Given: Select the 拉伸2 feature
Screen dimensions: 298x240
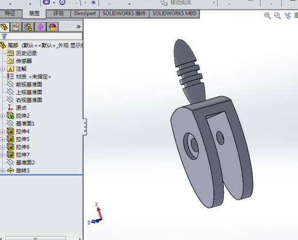Looking at the screenshot, I should (22, 116).
